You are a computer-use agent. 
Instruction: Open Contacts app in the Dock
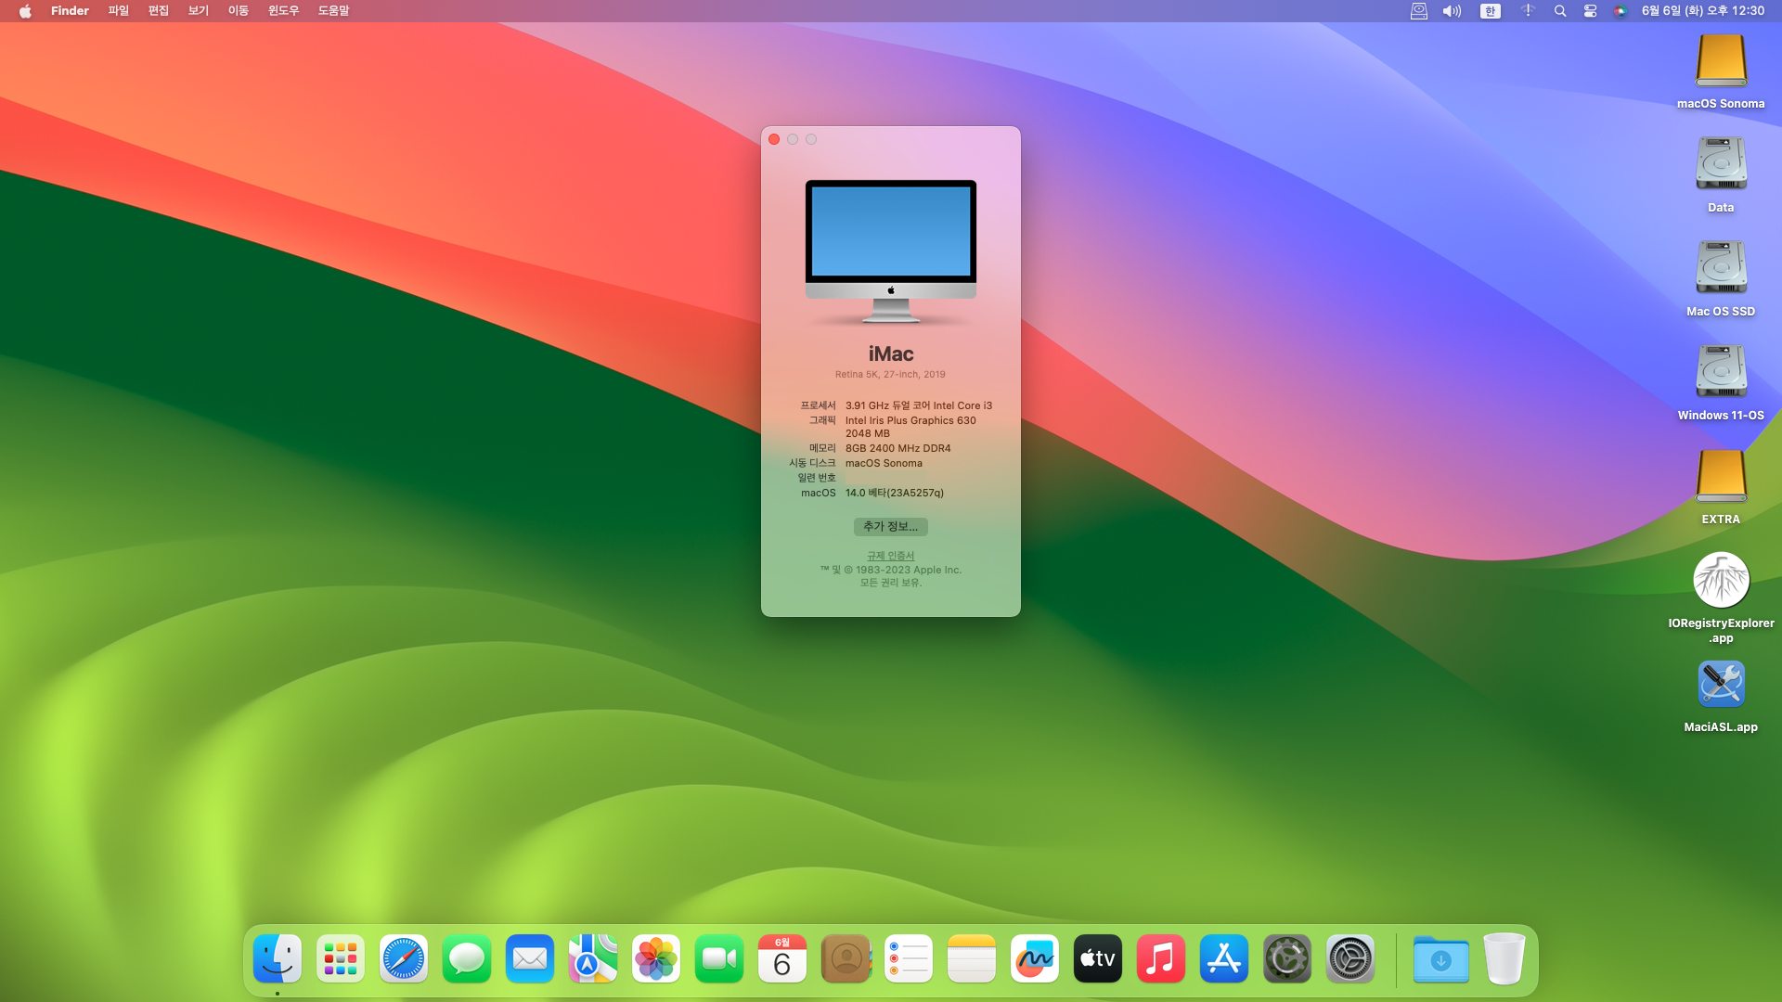846,958
